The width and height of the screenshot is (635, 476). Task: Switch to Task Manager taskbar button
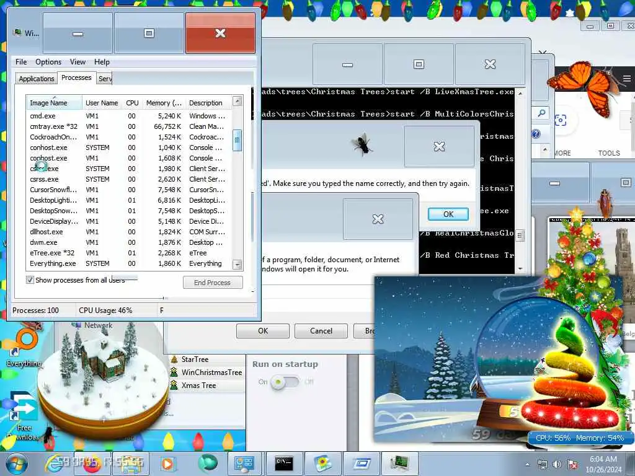tap(400, 464)
